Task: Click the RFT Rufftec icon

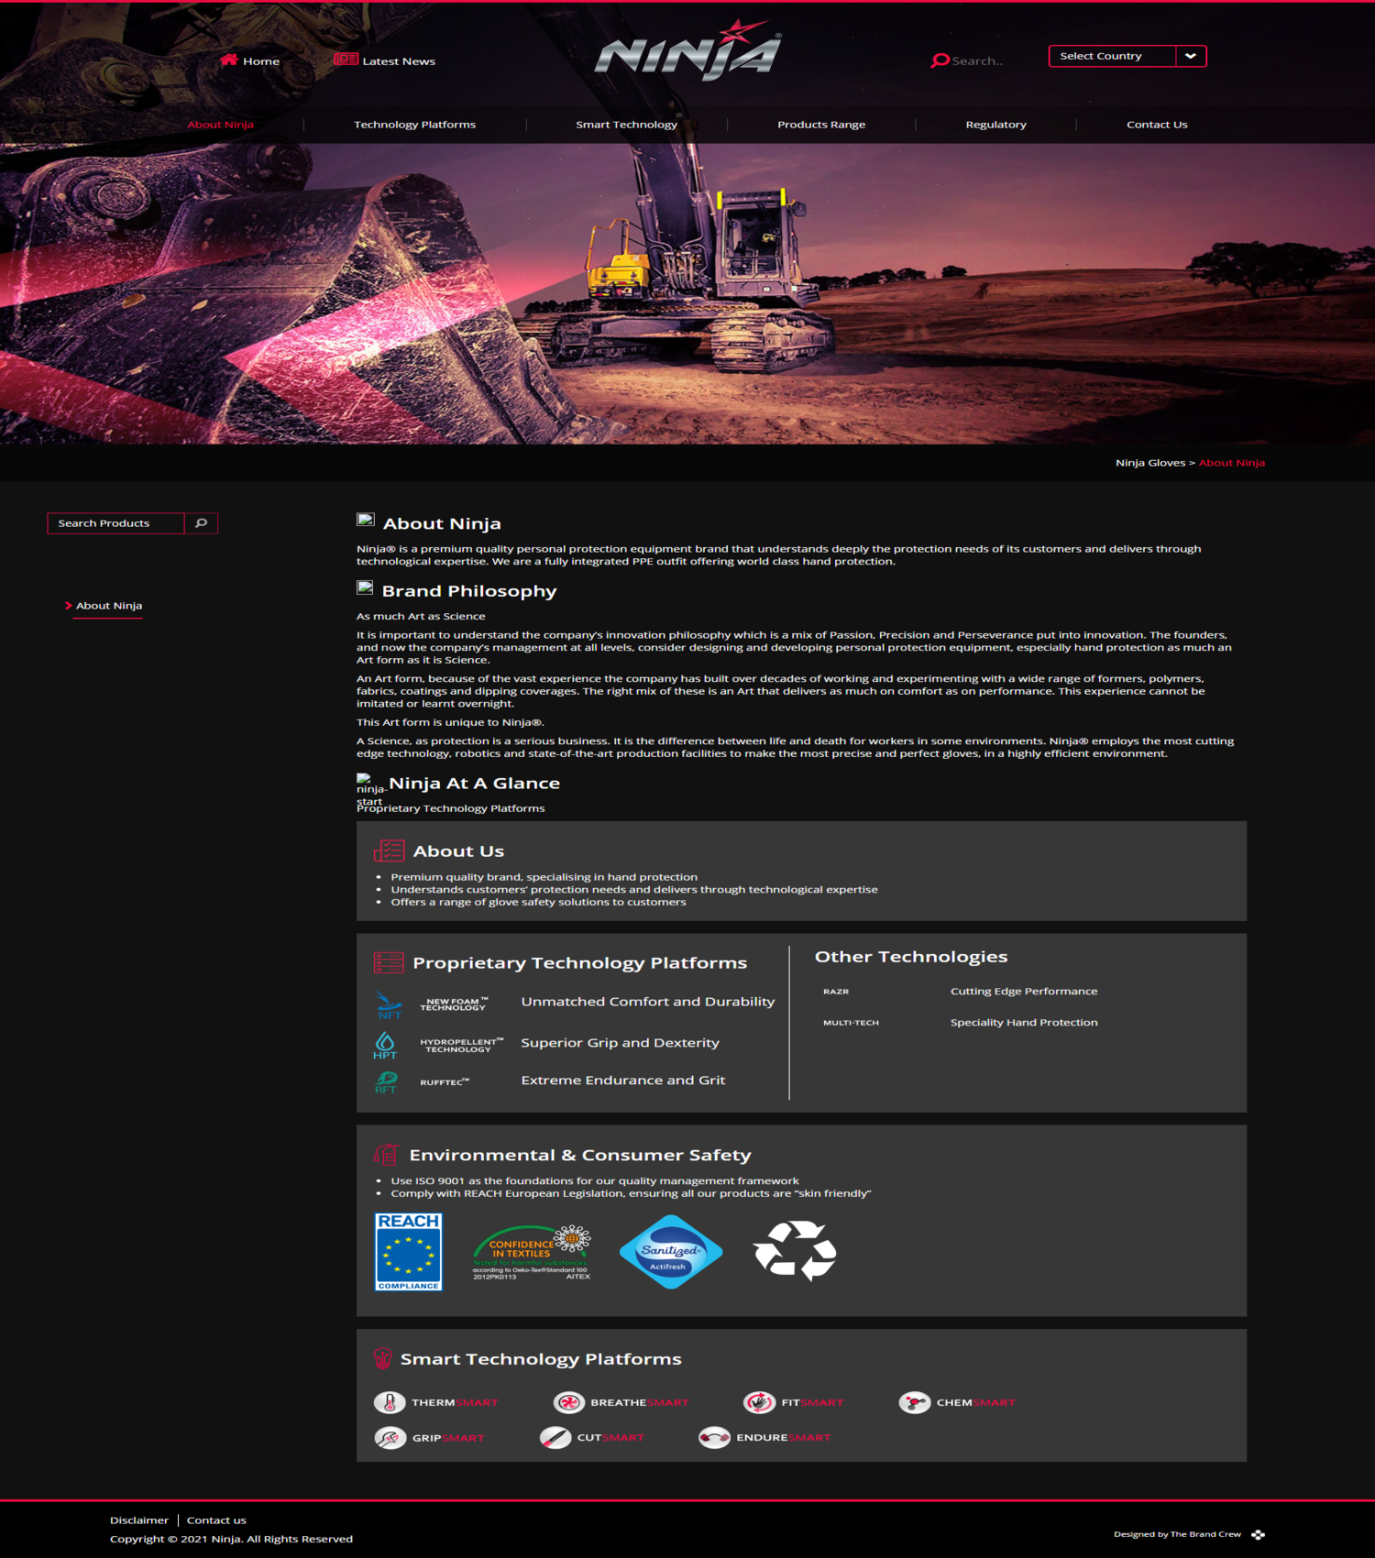Action: click(386, 1082)
